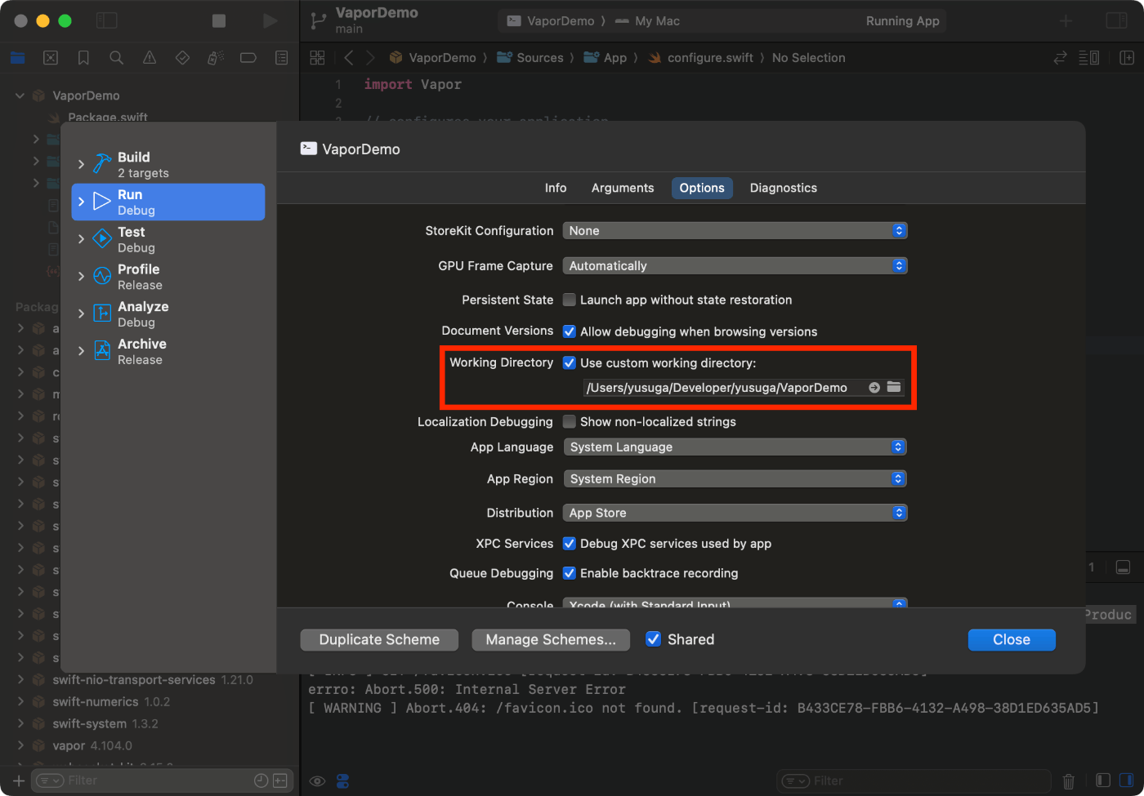
Task: Uncheck the Shared scheme checkbox
Action: (x=653, y=639)
